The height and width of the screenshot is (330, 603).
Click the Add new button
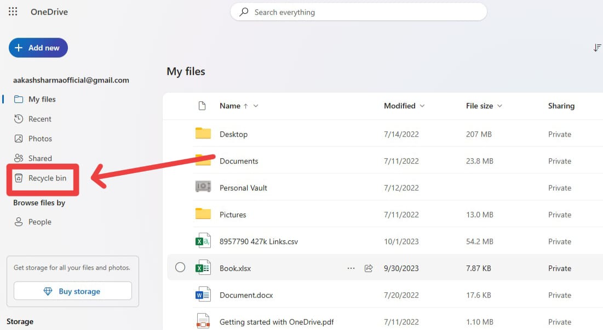coord(38,48)
